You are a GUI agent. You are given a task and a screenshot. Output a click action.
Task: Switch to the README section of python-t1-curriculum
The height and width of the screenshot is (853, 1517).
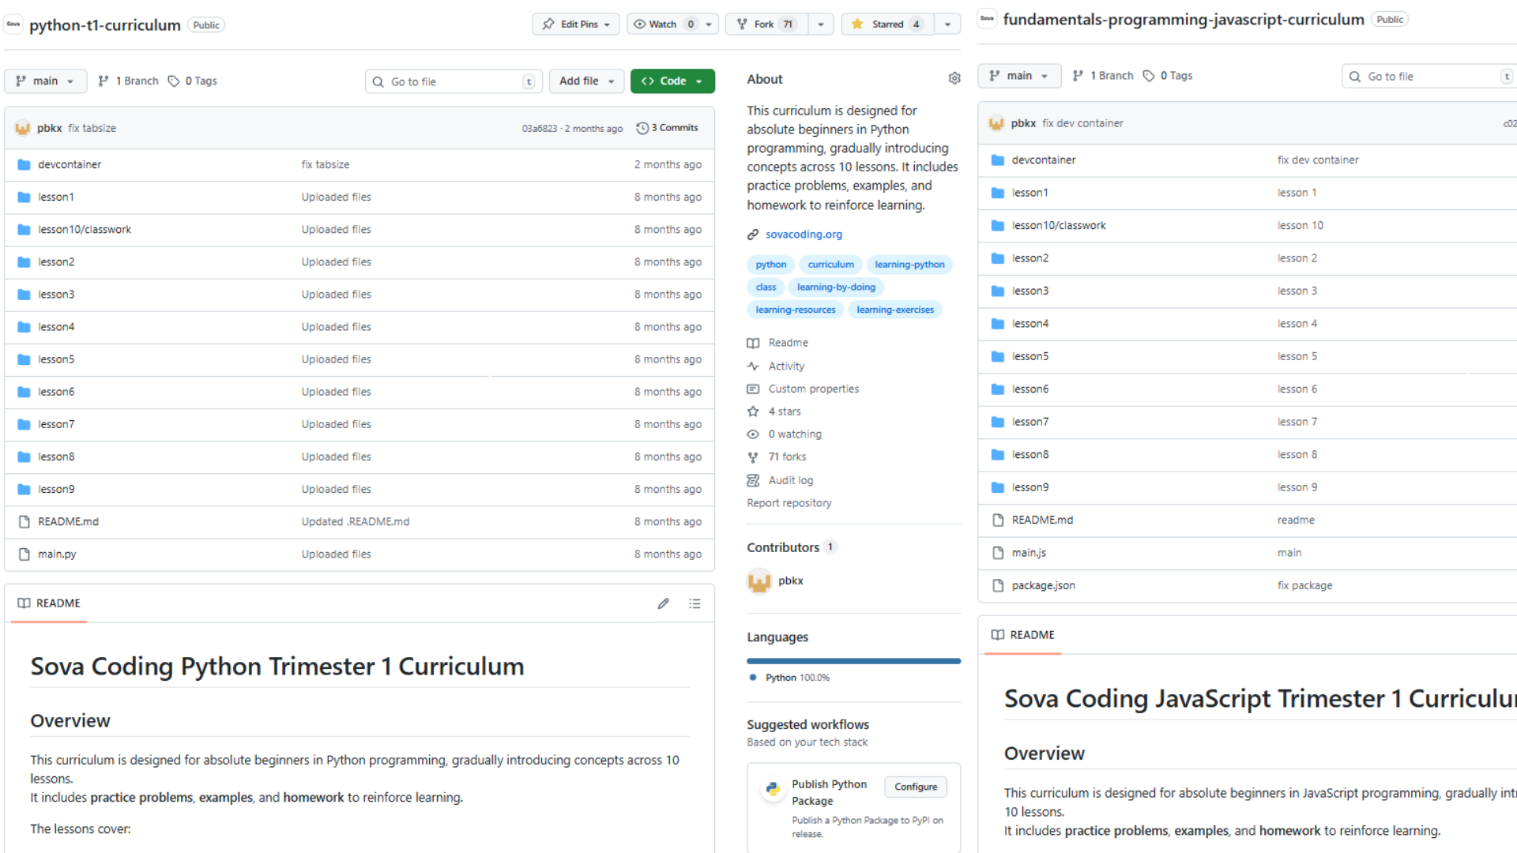point(48,603)
